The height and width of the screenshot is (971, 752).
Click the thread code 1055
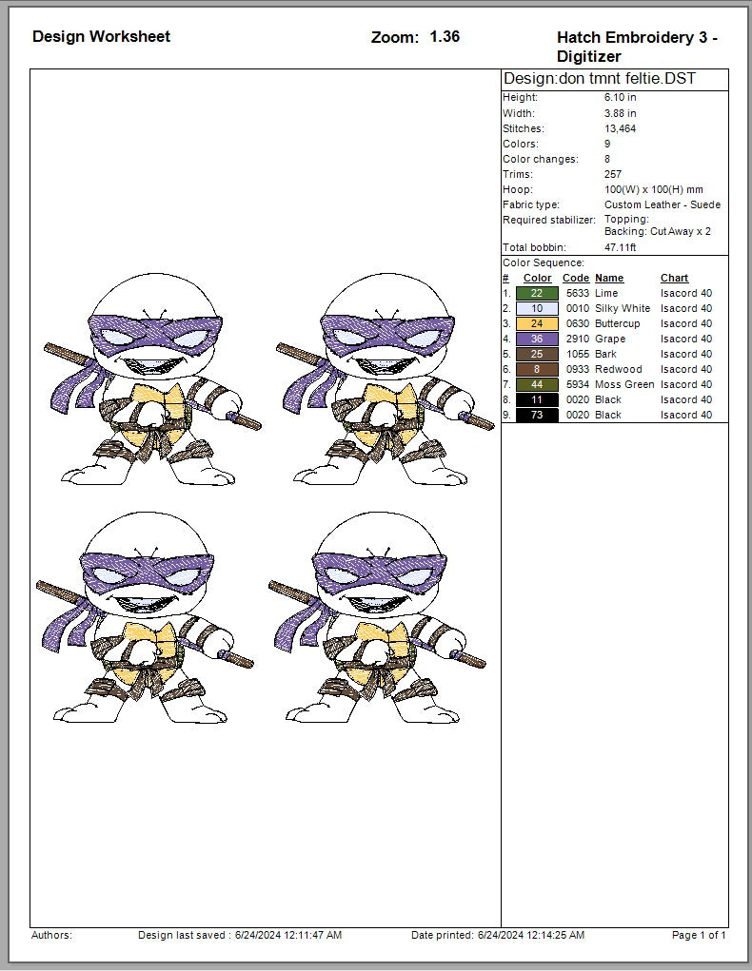(577, 354)
